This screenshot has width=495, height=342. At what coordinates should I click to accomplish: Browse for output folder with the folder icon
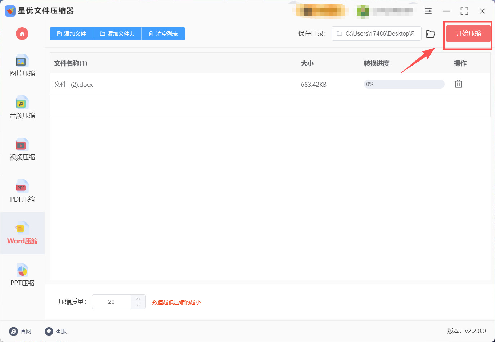(431, 34)
